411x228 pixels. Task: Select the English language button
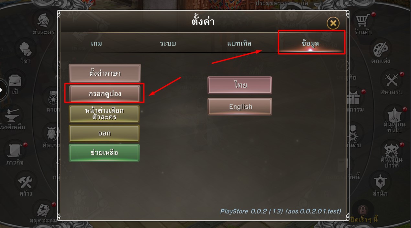click(x=240, y=107)
